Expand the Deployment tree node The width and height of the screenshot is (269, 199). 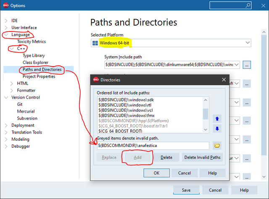point(6,125)
